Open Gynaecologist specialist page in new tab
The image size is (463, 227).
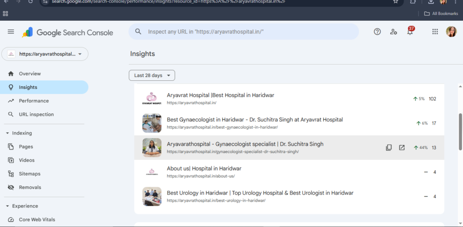(402, 148)
